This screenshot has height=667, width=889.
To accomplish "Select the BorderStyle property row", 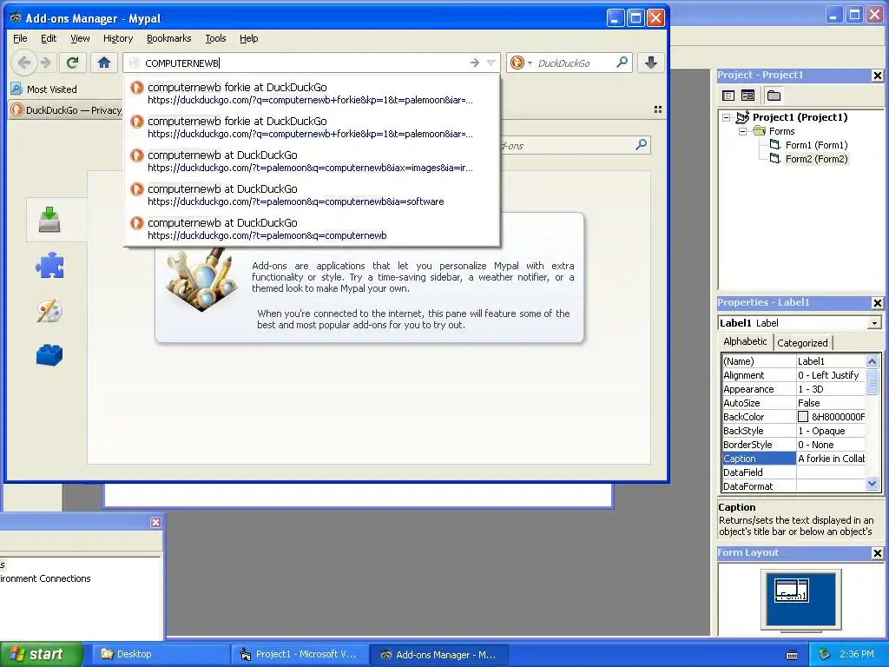I will pos(794,445).
